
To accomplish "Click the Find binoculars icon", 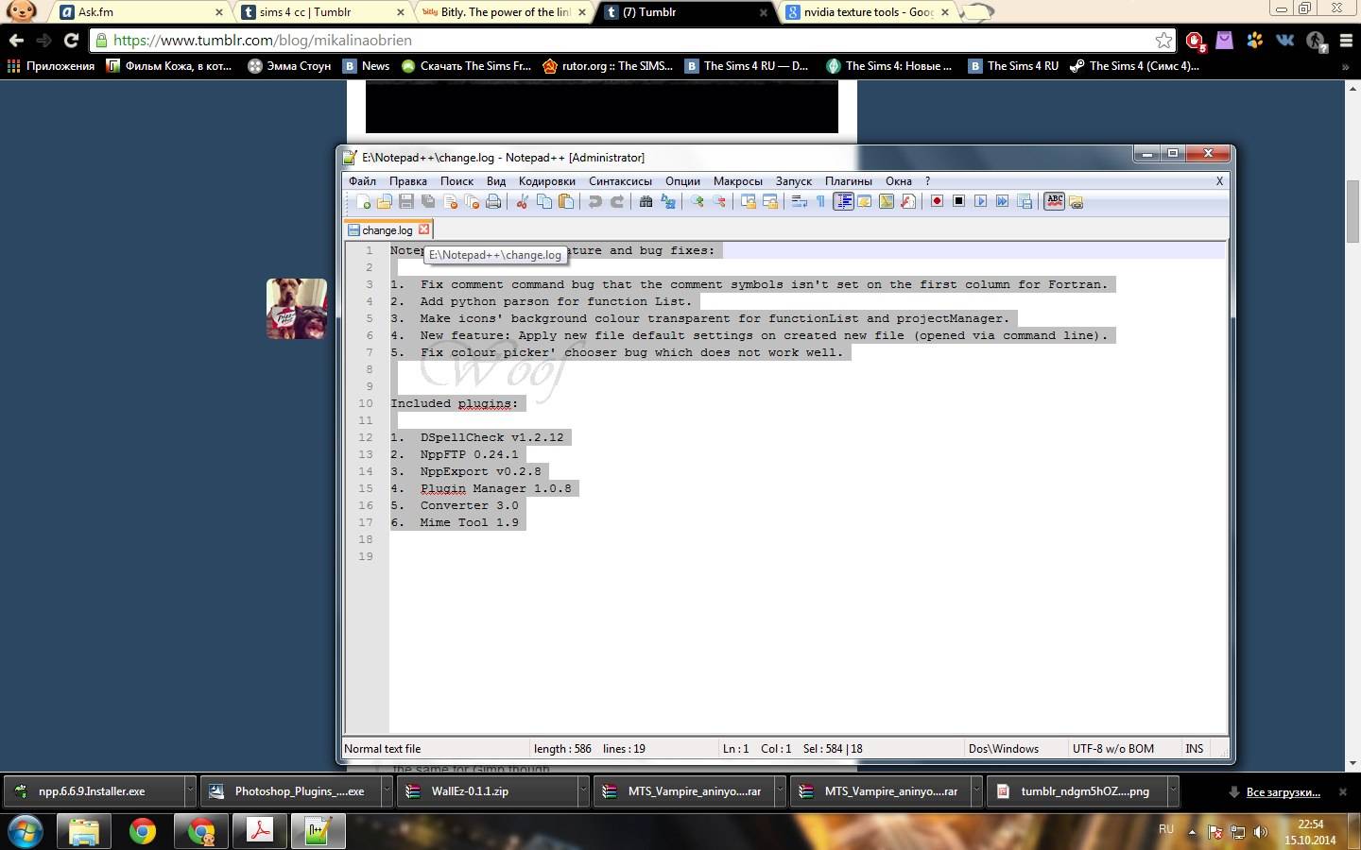I will (646, 201).
